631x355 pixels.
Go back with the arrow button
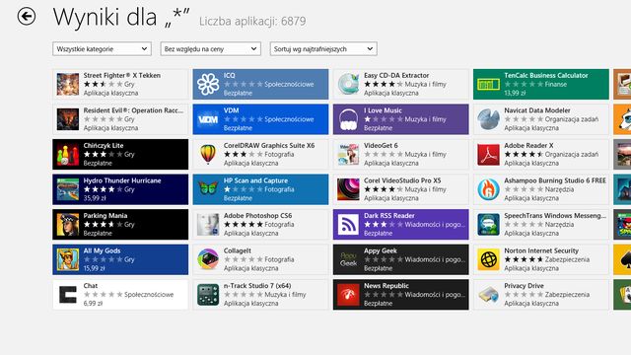[27, 17]
